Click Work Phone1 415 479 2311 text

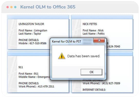pos(36,86)
